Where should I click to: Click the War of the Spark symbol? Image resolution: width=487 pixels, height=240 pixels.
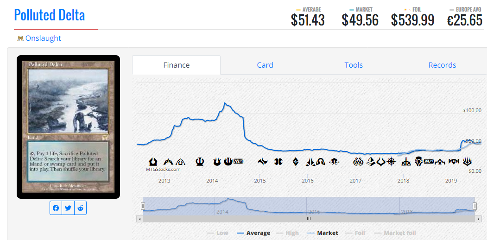coord(468,161)
